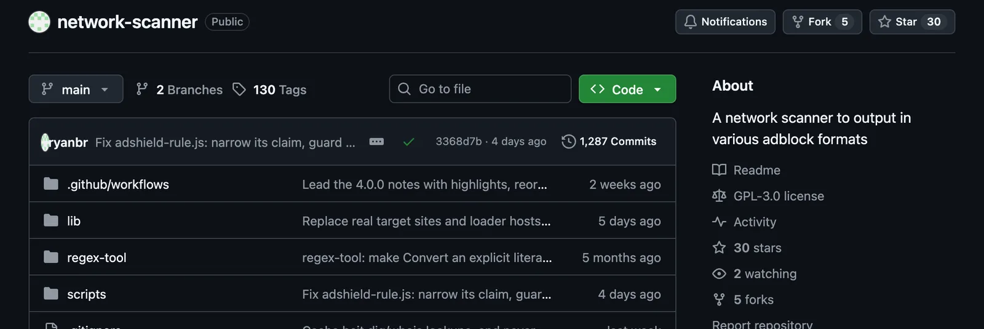Click the star count 30 badge
This screenshot has height=329, width=984.
tap(934, 22)
